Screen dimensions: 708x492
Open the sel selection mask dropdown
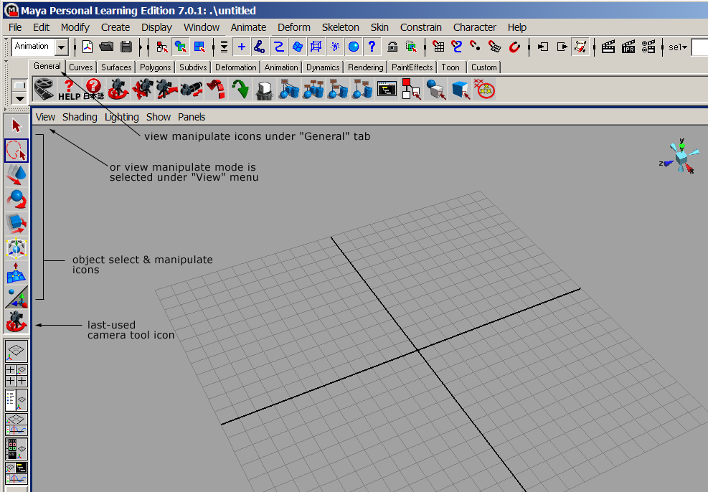tap(677, 47)
